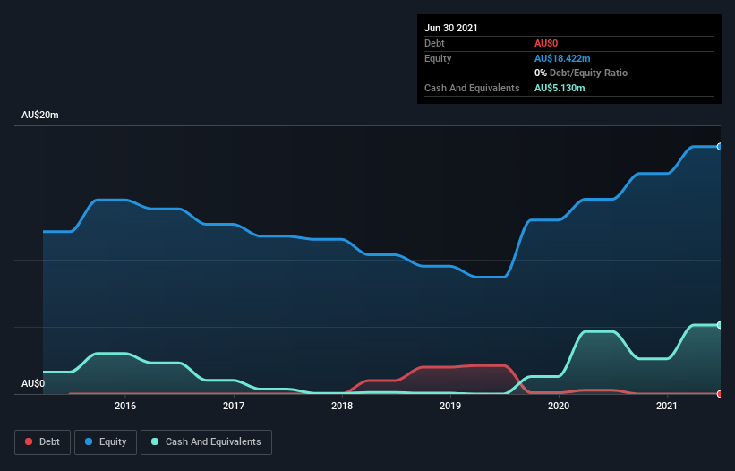Click the blue Equity endpoint marker
Screen dimensions: 735x471
click(720, 147)
